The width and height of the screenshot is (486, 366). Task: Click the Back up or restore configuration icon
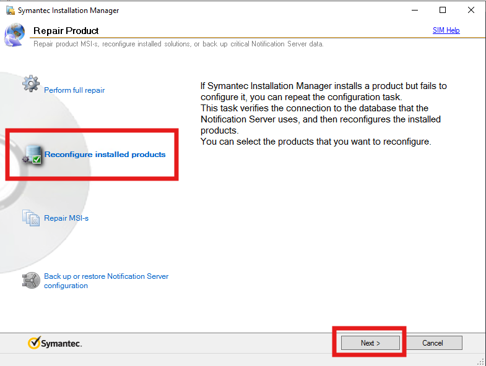(x=31, y=280)
